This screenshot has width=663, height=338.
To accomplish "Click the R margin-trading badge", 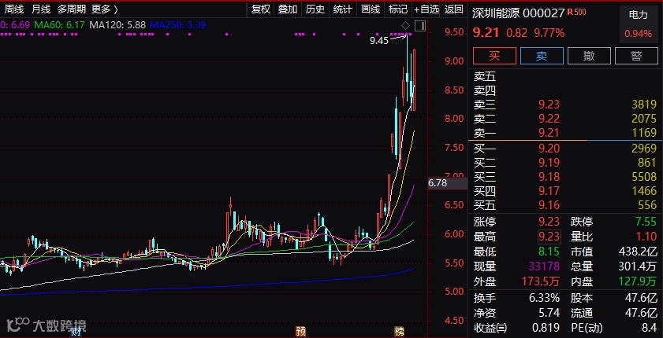I will pyautogui.click(x=571, y=12).
